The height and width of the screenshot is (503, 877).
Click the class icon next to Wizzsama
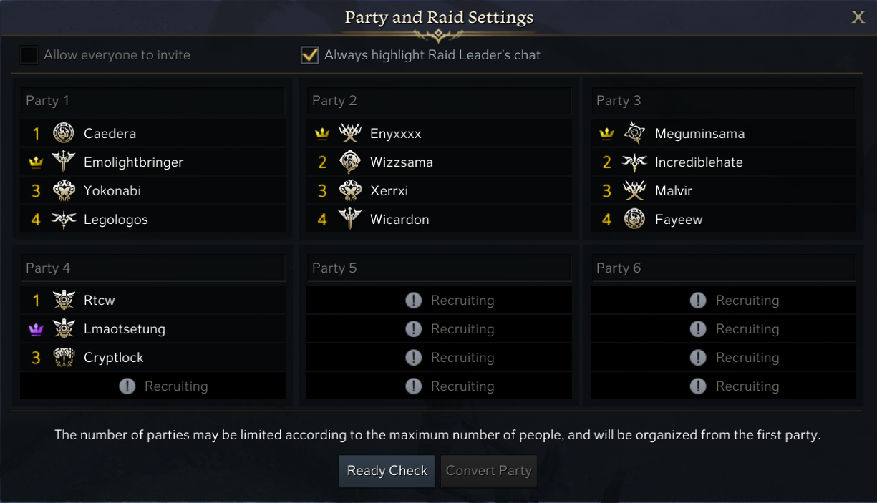click(x=350, y=162)
